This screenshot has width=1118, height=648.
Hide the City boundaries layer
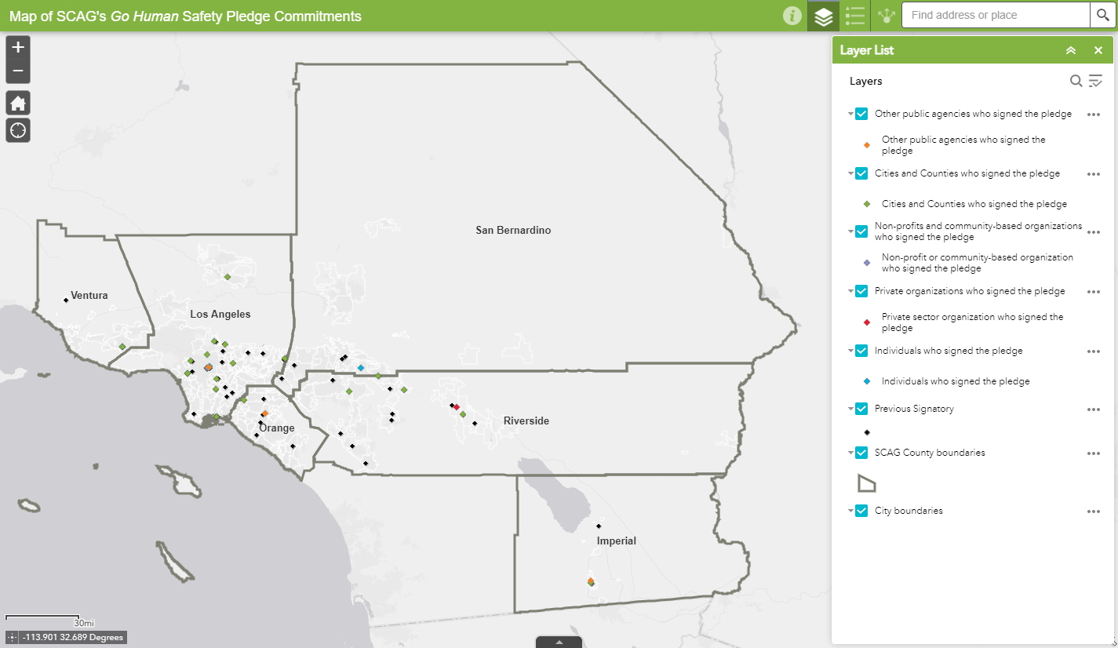(861, 511)
